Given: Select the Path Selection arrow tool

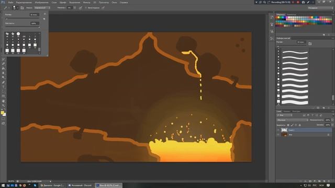Looking at the screenshot, I should pyautogui.click(x=4, y=92).
